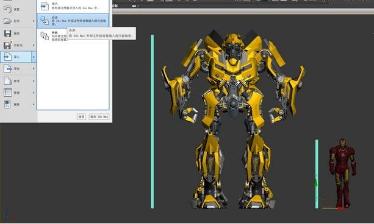Expand the 导出 submenu arrow
Screen dimensions: 374x224
point(34,69)
